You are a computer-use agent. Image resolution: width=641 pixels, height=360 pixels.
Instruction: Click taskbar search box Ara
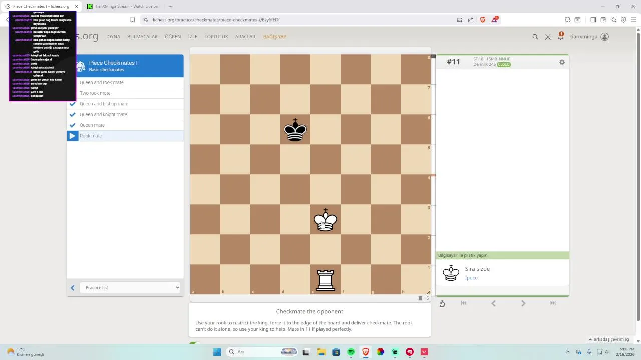(261, 352)
